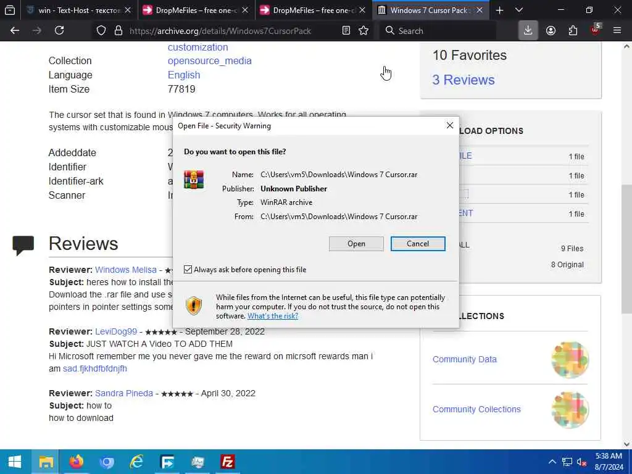Open a new tab with plus button
Viewport: 632px width, 474px height.
click(499, 10)
